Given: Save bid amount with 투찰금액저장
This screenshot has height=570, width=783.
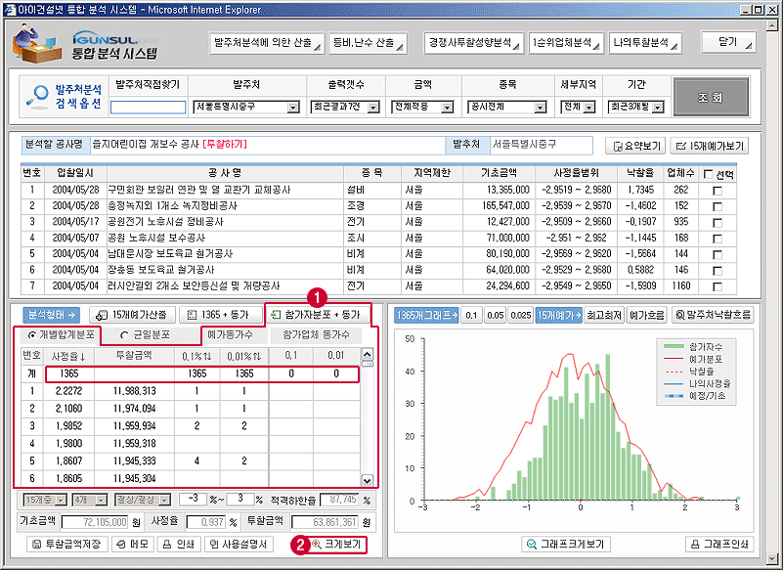Looking at the screenshot, I should pyautogui.click(x=66, y=544).
